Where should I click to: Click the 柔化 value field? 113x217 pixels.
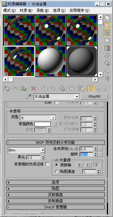[33, 157]
